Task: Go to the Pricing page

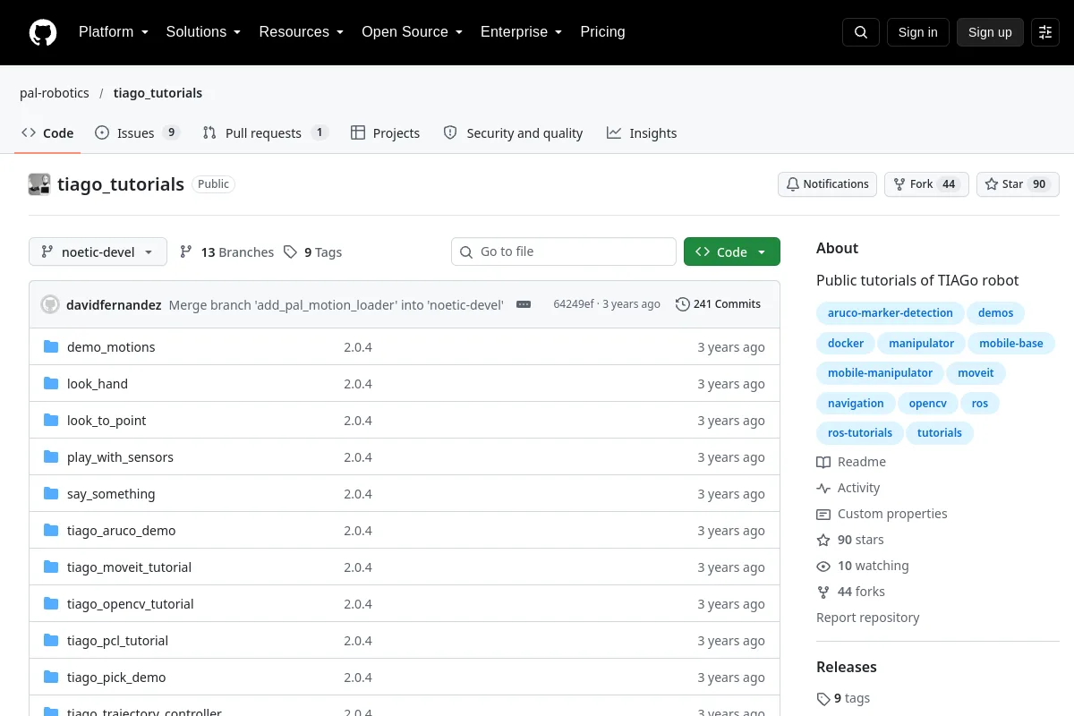Action: tap(602, 32)
